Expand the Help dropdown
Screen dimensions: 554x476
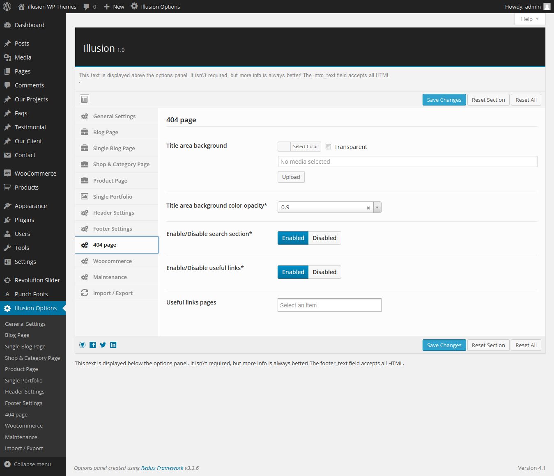(x=530, y=19)
